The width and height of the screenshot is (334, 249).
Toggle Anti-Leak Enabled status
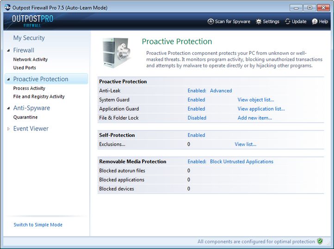[x=197, y=91]
